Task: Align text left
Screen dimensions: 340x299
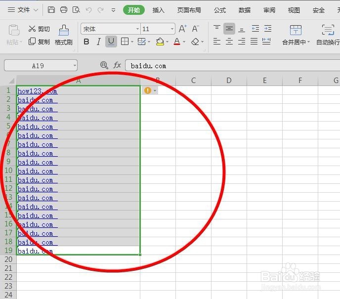Action: pos(217,41)
